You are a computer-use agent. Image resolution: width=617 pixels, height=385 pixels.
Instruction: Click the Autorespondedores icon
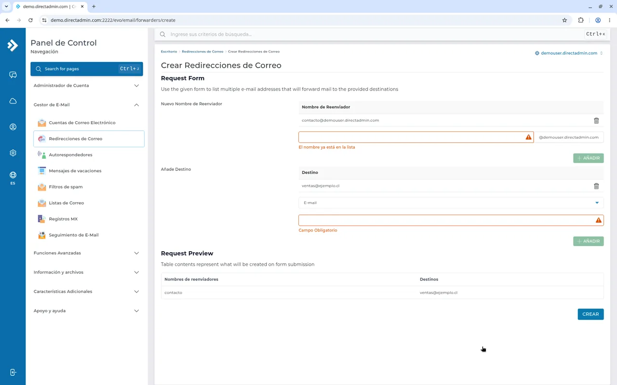(x=42, y=154)
